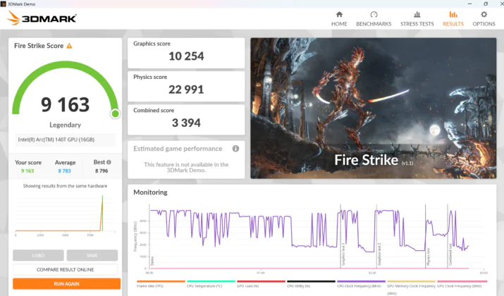Click the Fire Strike Score warning triangle
Viewport: 504px width, 296px height.
[69, 46]
